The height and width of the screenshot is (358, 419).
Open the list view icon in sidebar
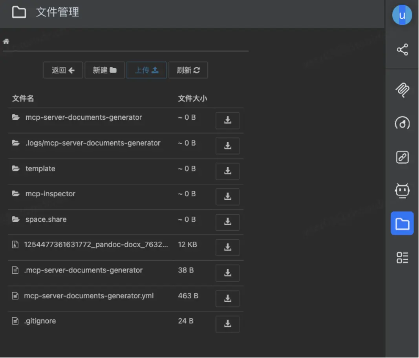[x=402, y=258]
